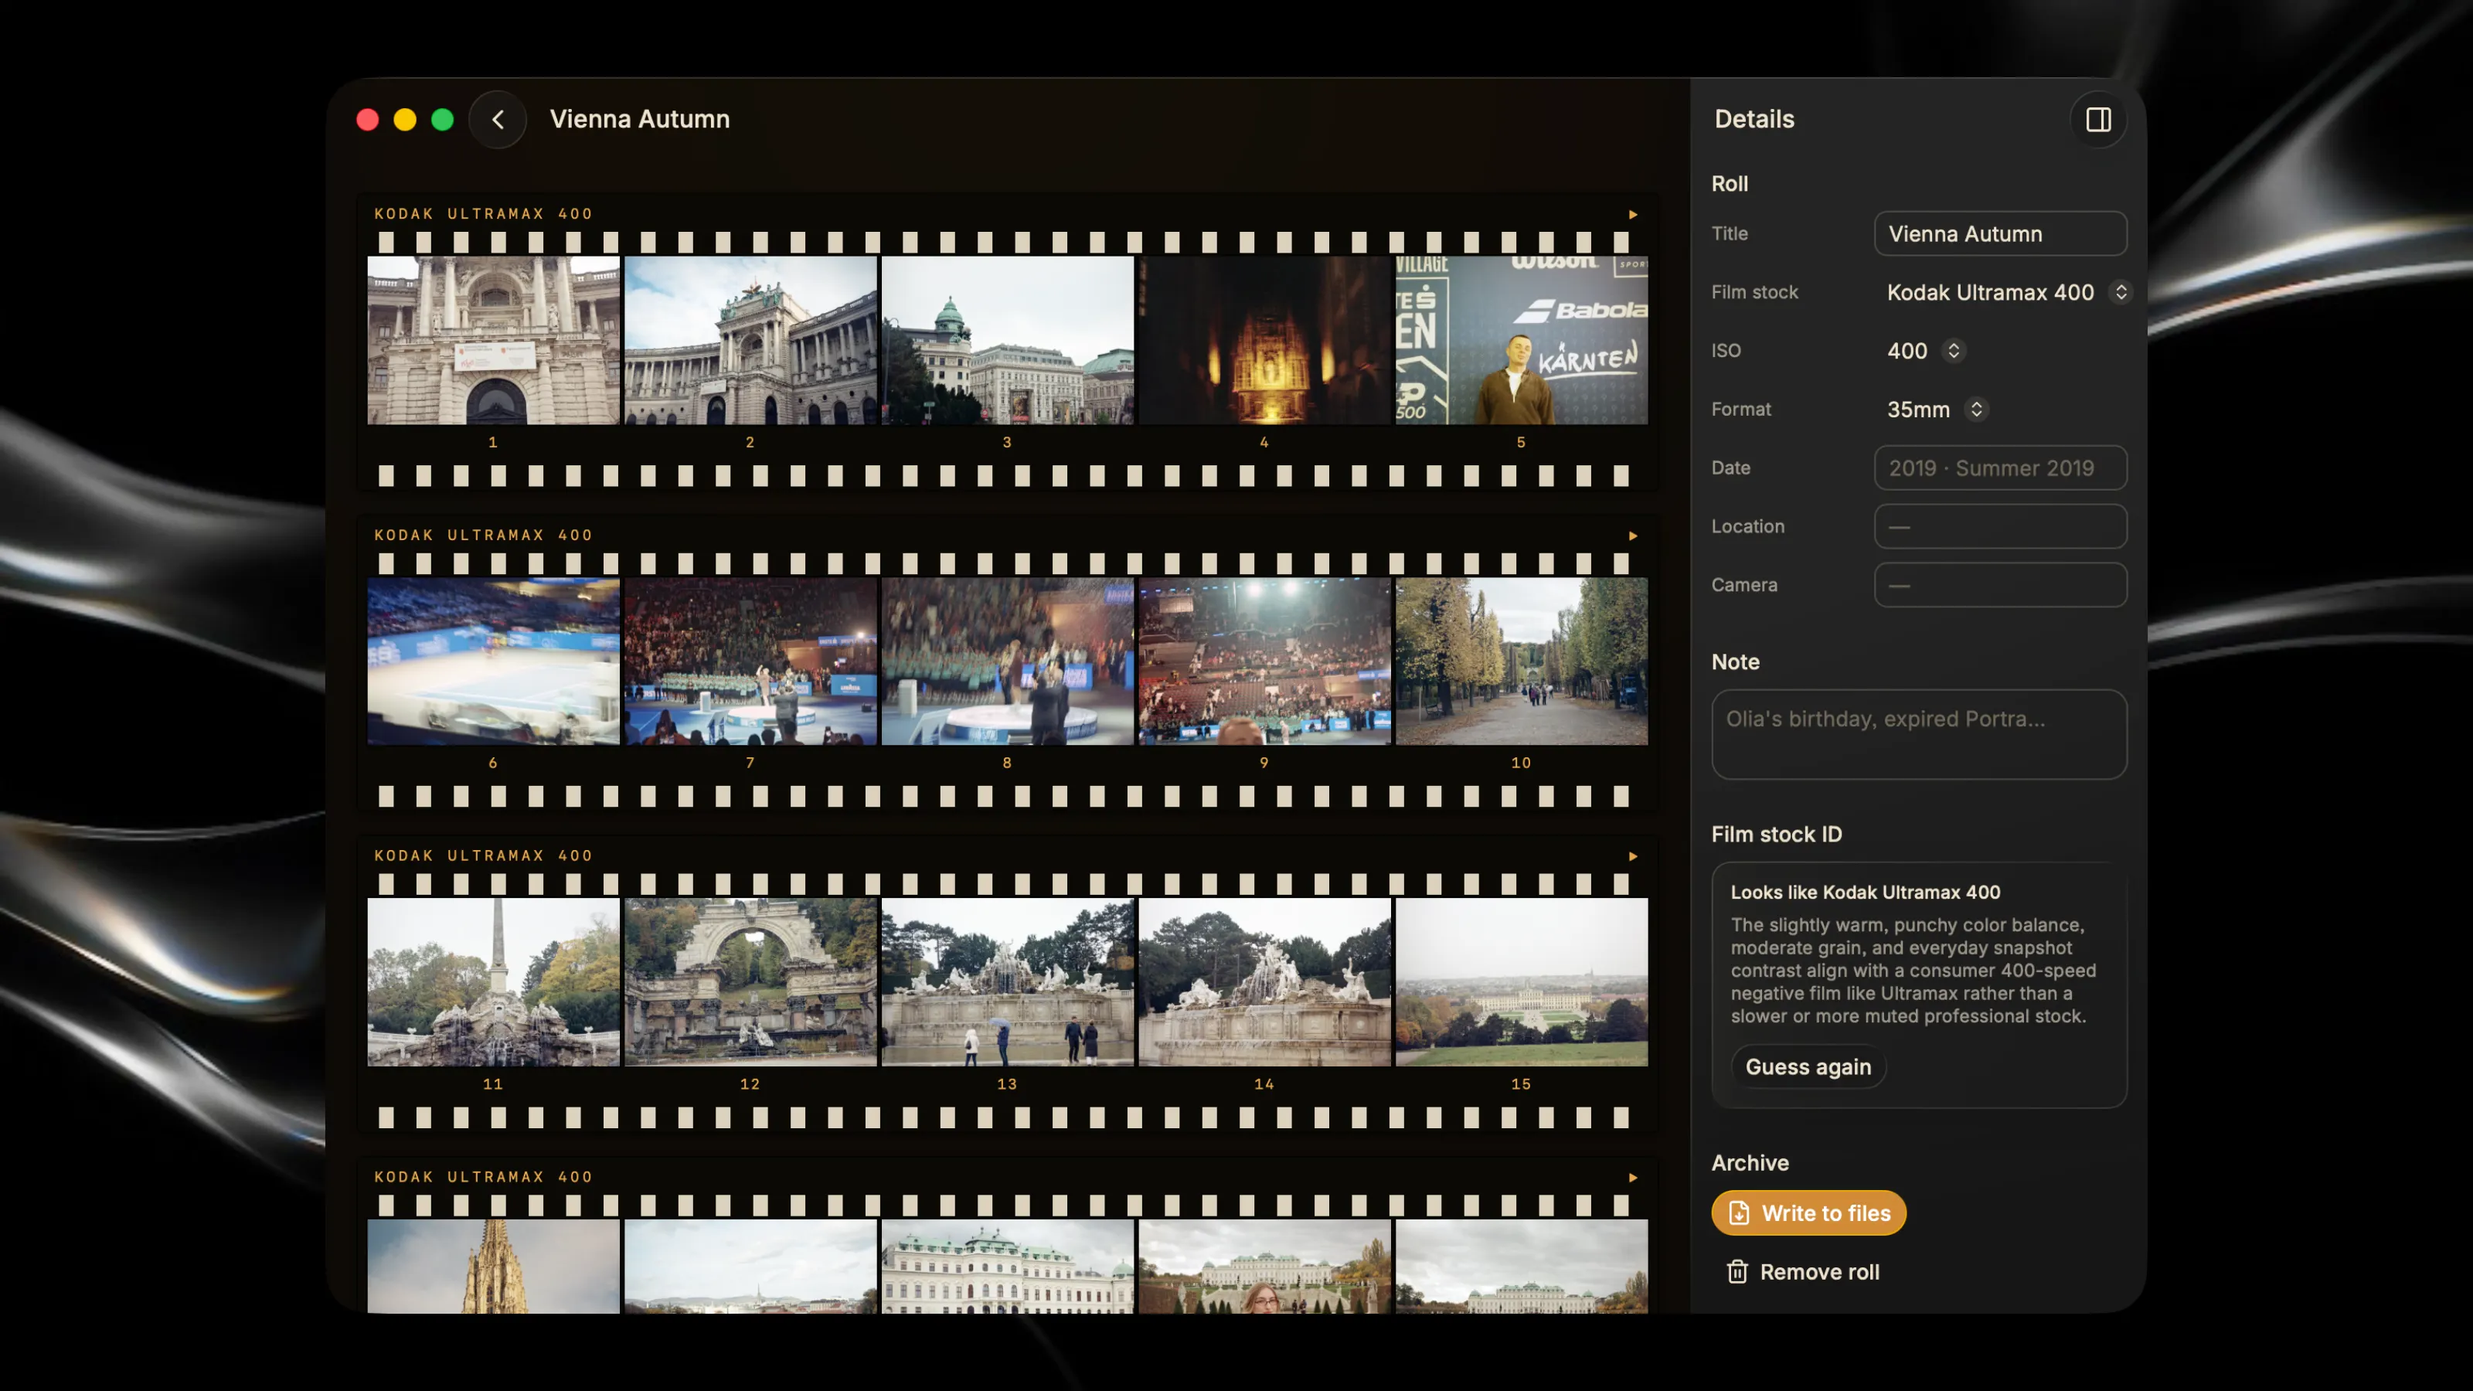Open the ISO 400 selector

click(1926, 350)
